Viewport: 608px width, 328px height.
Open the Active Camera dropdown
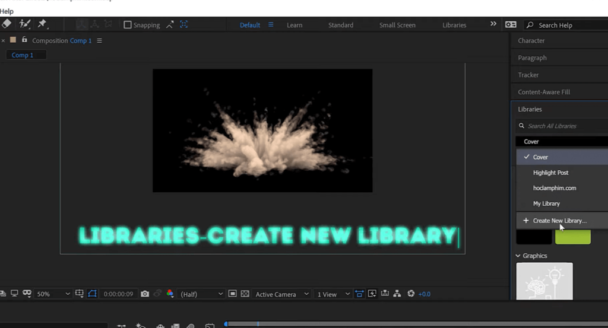click(x=282, y=294)
